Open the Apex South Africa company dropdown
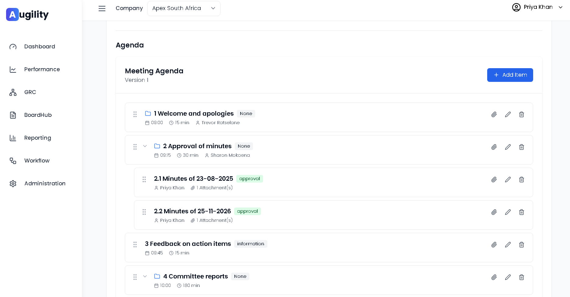Screen dimensions: 570x297 coord(184,9)
